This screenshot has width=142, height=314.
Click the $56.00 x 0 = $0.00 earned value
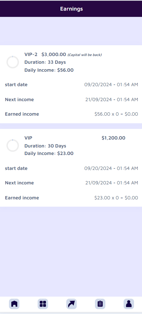click(116, 114)
